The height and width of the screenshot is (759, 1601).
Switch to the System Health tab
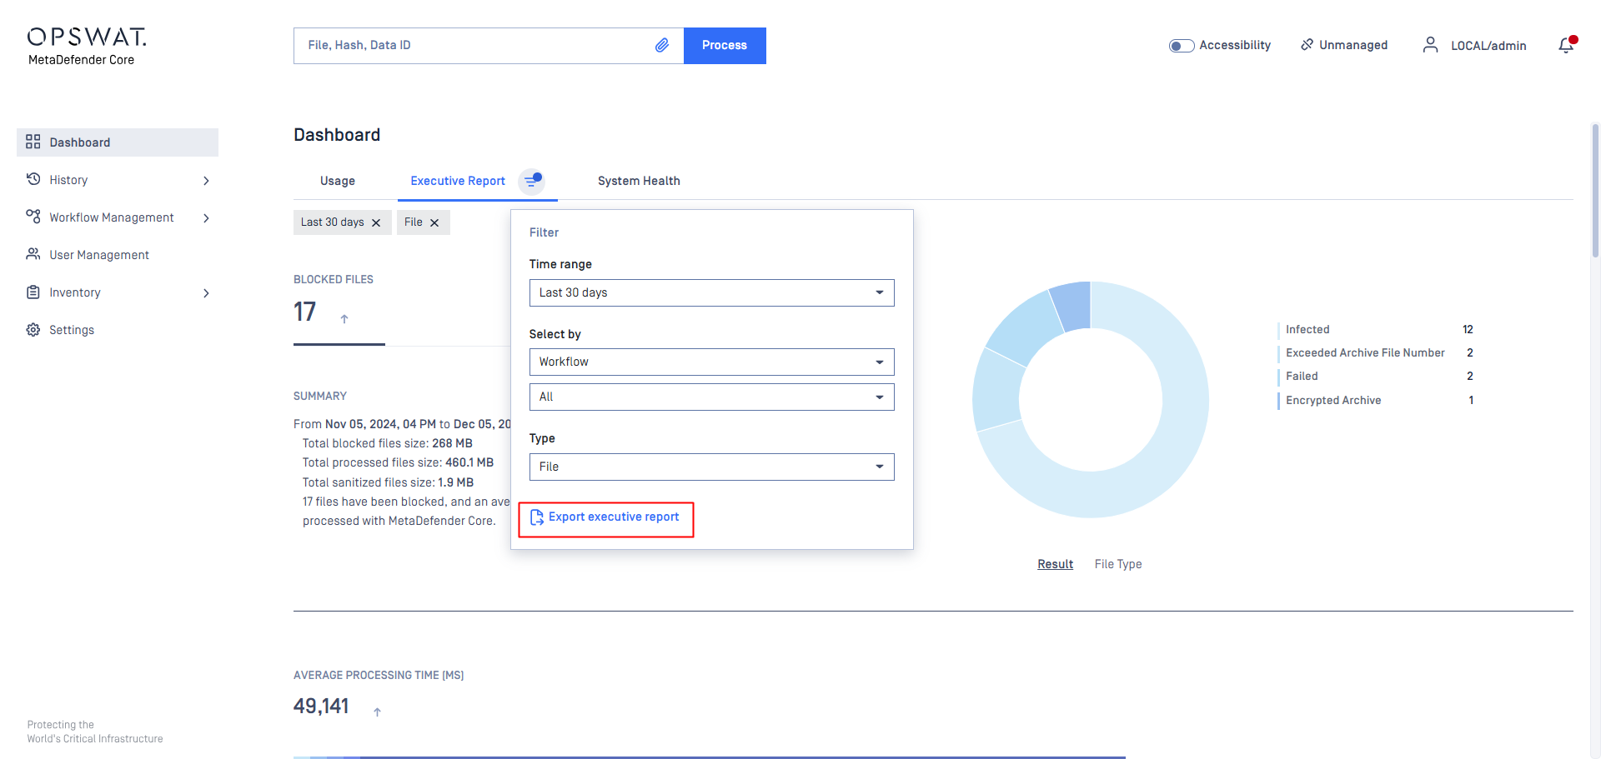pyautogui.click(x=639, y=181)
